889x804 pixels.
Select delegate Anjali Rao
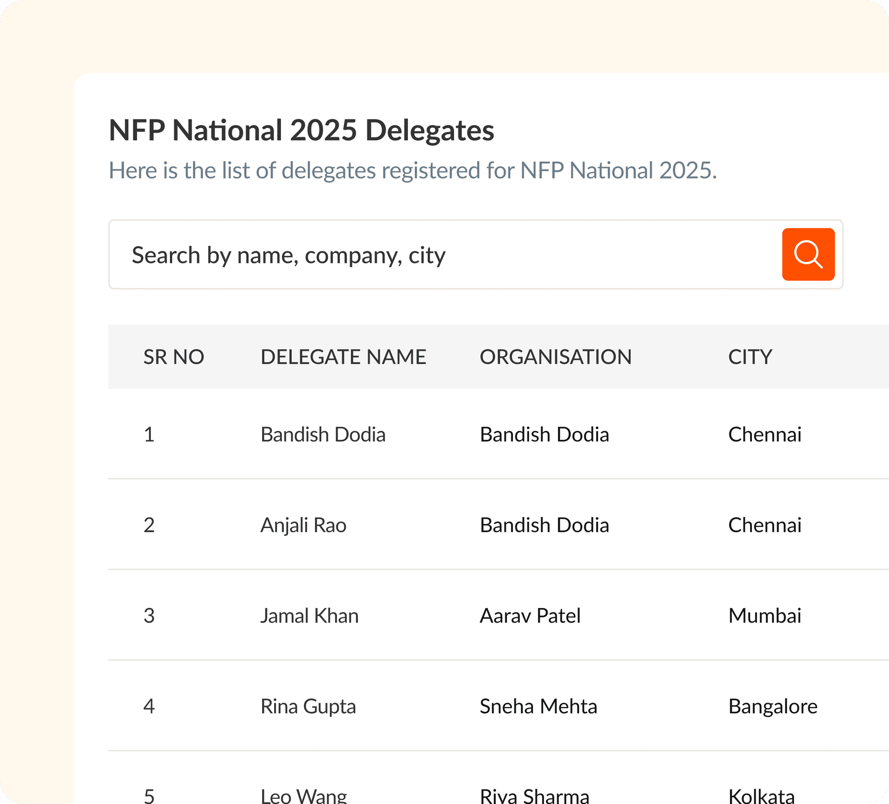303,525
